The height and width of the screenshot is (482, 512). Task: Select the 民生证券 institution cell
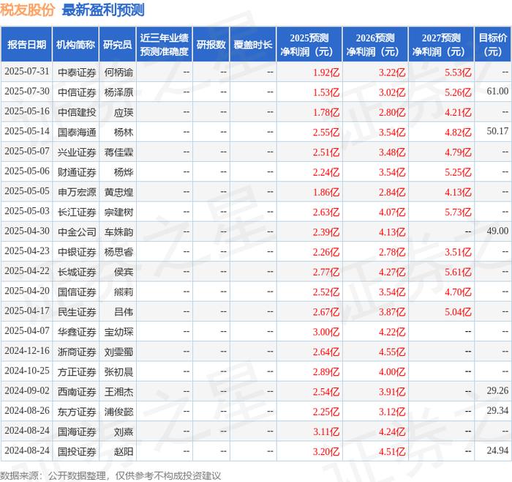point(77,312)
